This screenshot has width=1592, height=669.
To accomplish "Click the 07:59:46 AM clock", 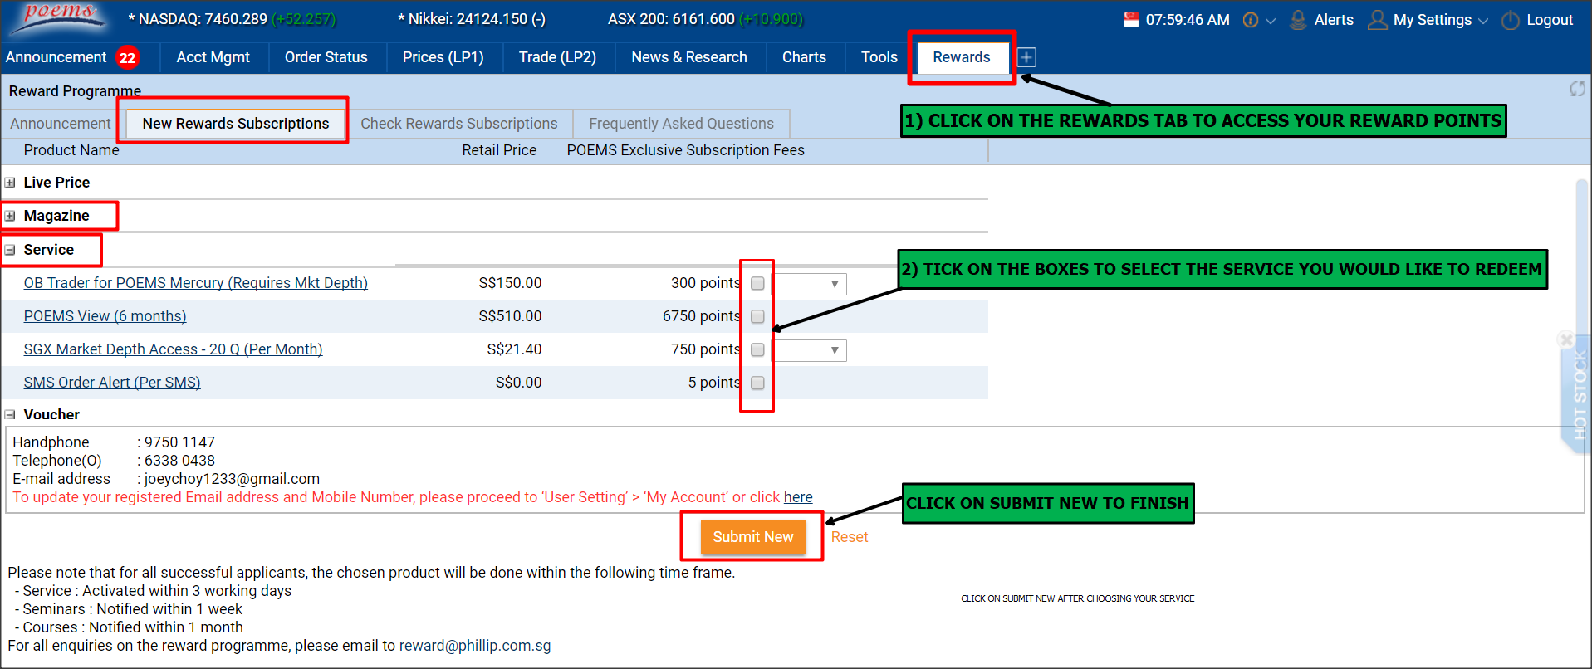I will tap(1188, 20).
